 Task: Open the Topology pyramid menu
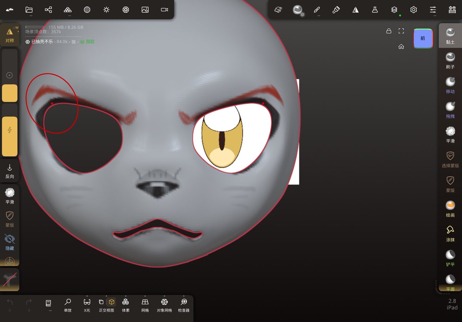[x=68, y=10]
